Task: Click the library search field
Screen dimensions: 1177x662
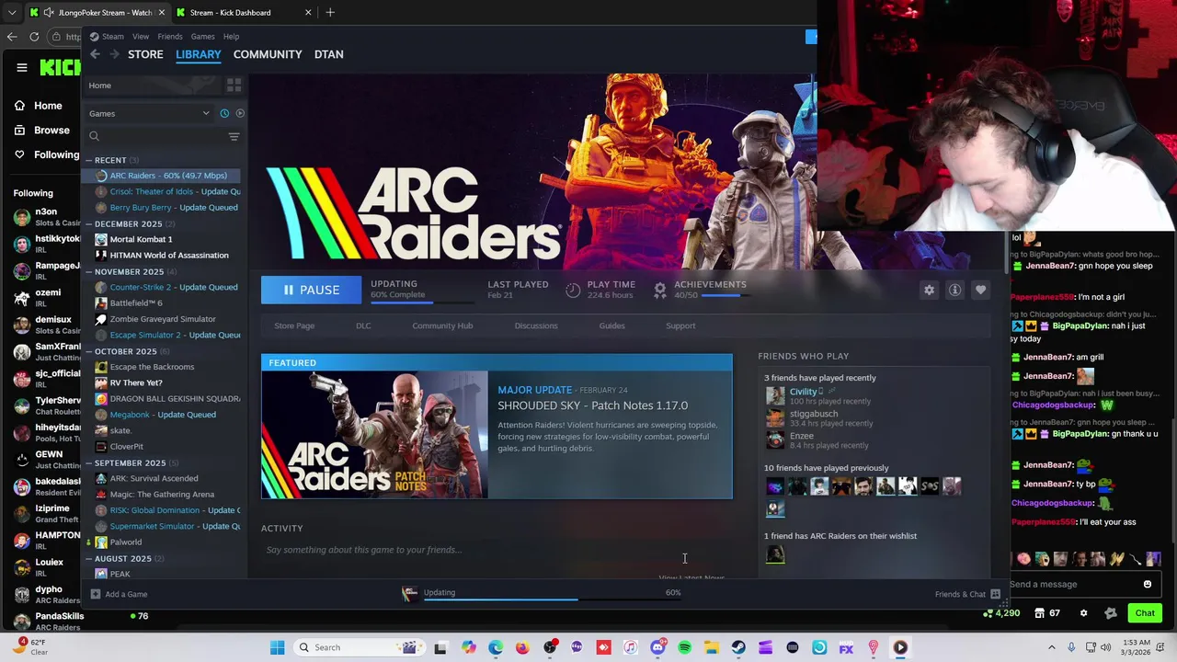Action: (154, 136)
